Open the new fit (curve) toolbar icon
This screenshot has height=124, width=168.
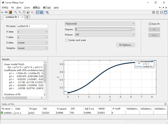(6, 12)
